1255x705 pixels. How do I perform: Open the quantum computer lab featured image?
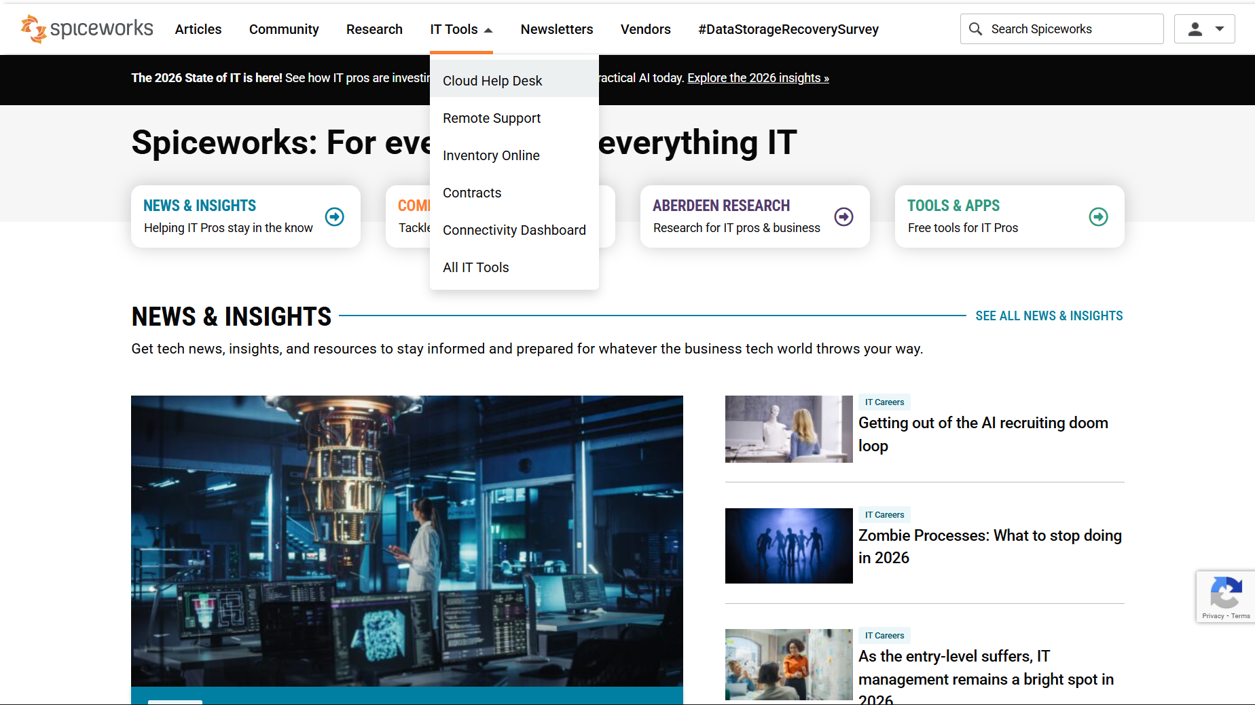click(x=407, y=541)
